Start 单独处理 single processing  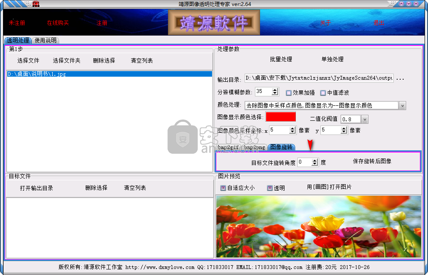[332, 59]
